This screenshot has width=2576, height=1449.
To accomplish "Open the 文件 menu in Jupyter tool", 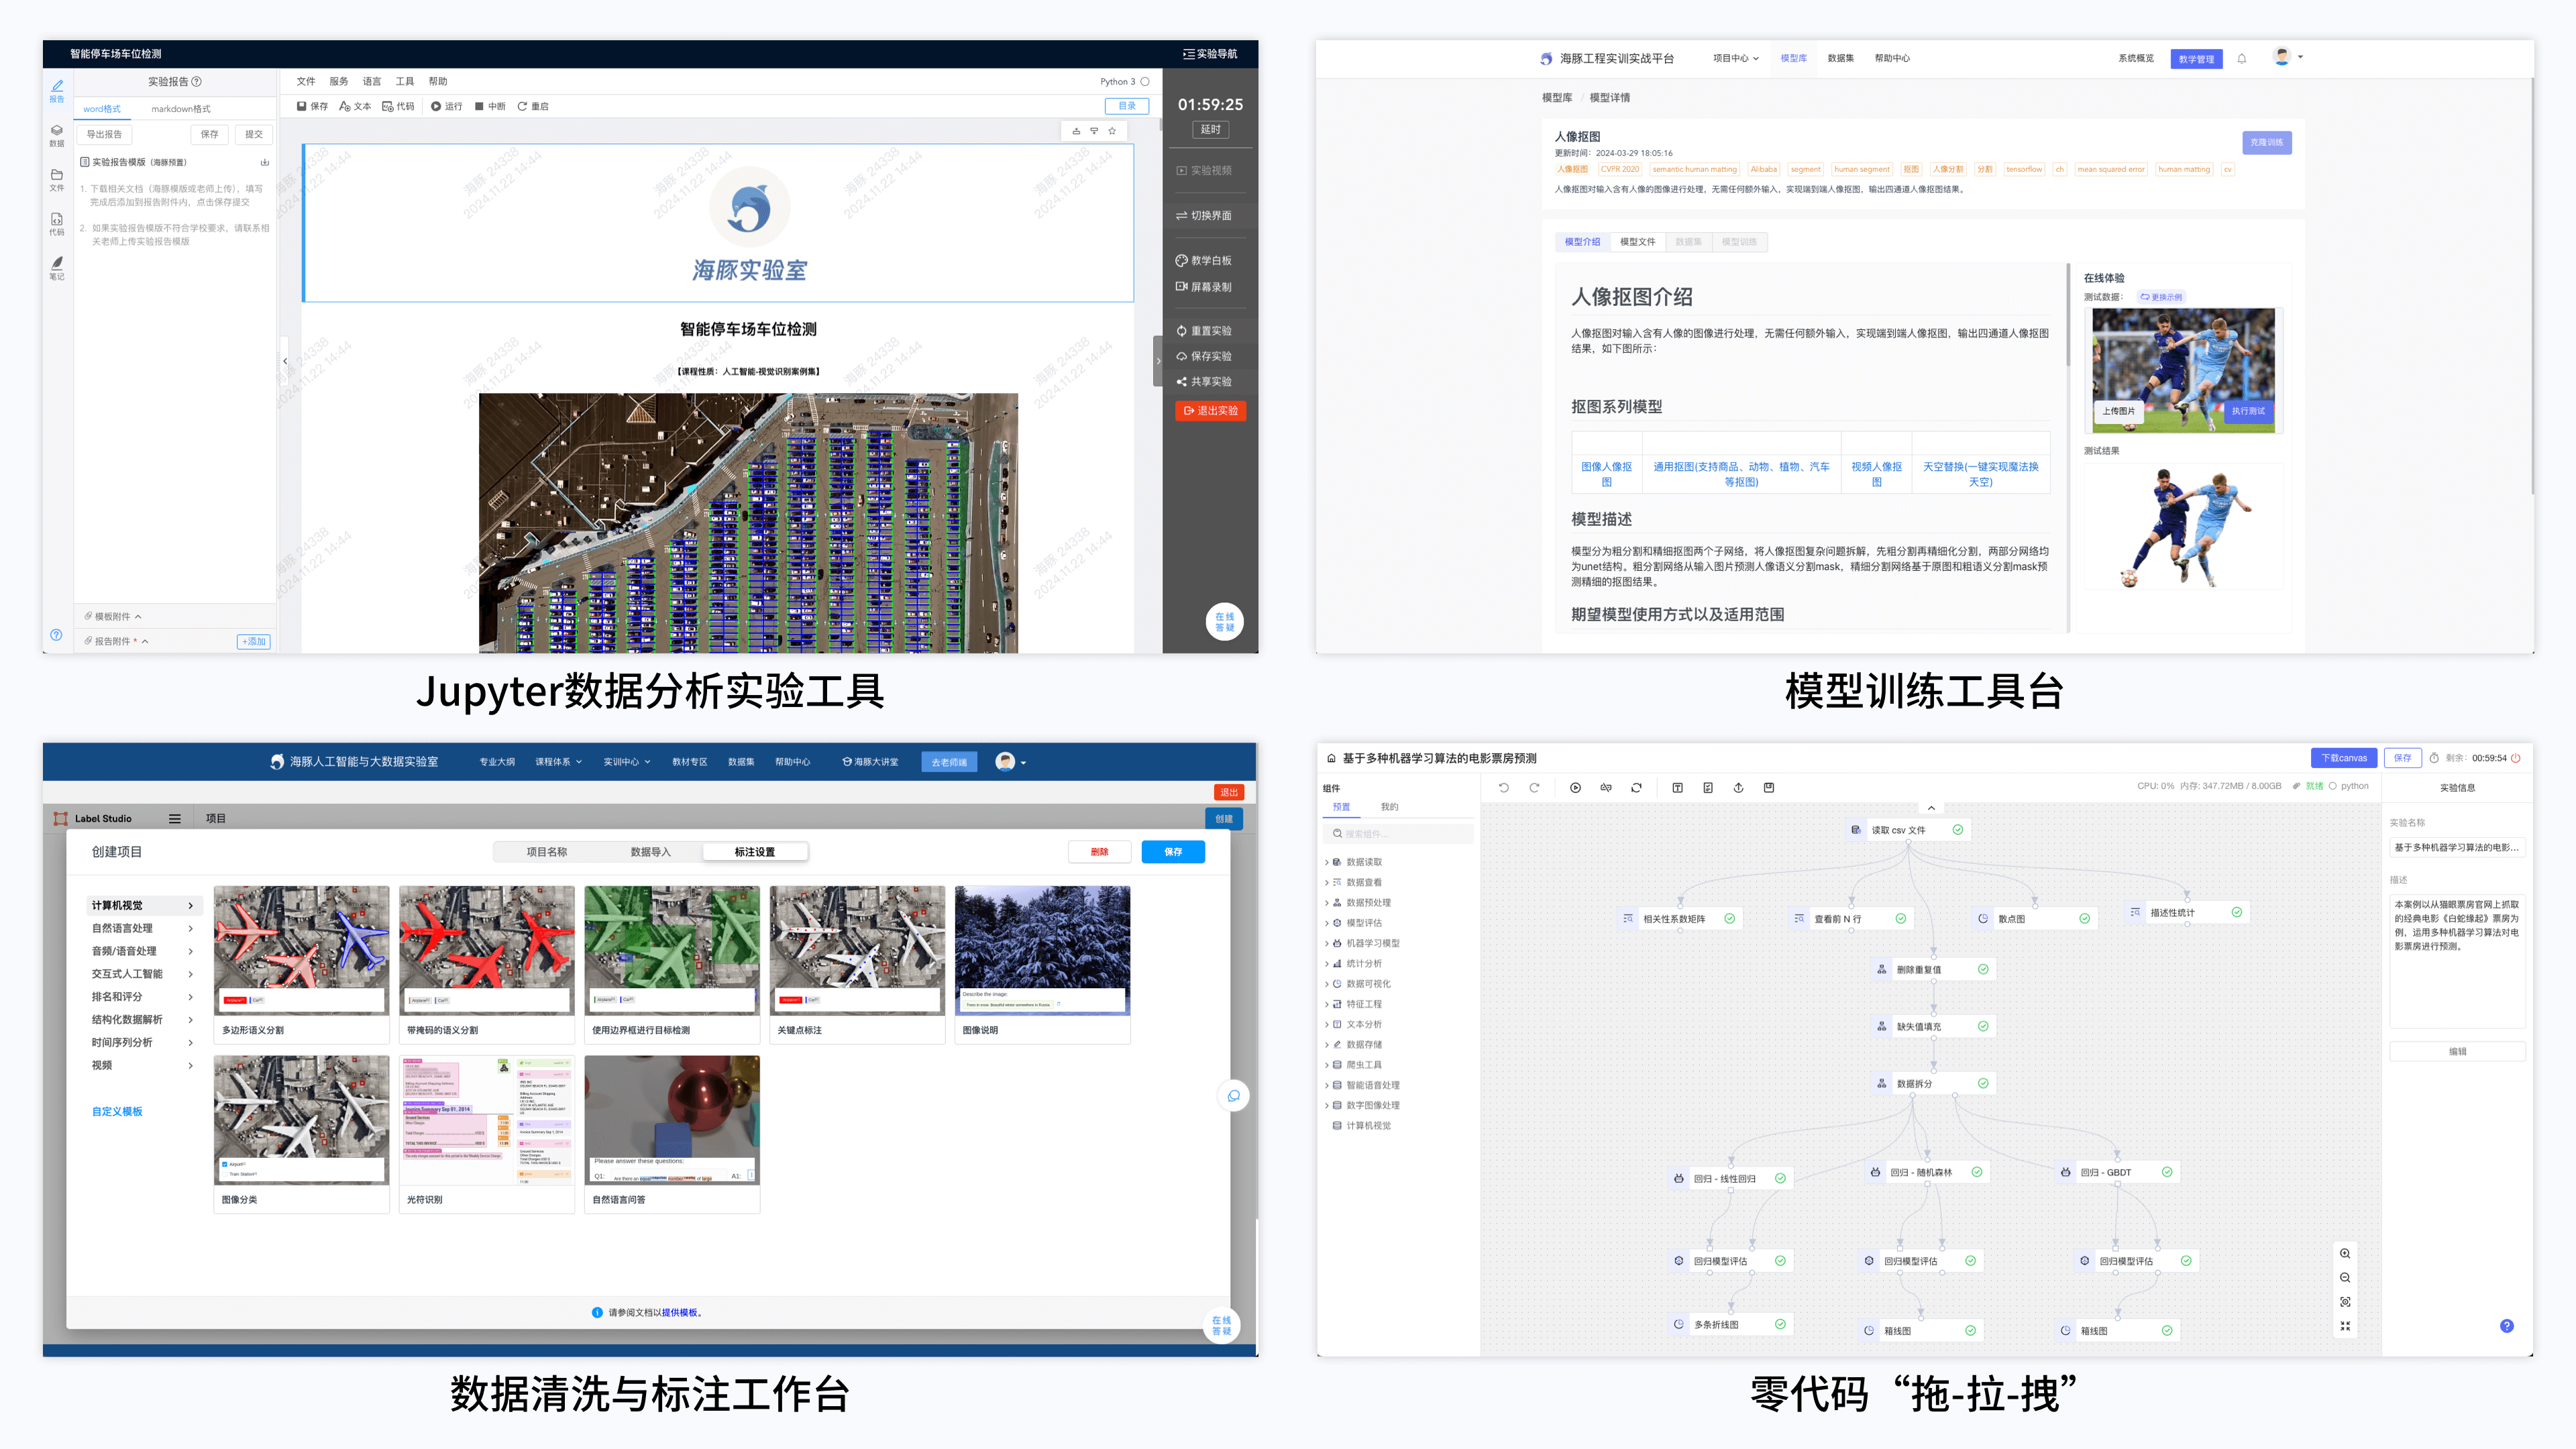I will [x=306, y=82].
